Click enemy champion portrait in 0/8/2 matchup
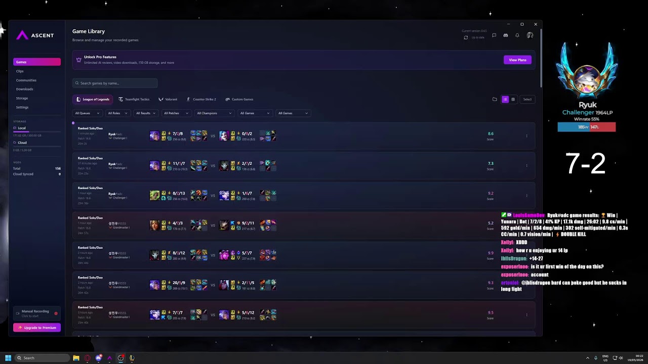This screenshot has height=364, width=648. click(224, 135)
